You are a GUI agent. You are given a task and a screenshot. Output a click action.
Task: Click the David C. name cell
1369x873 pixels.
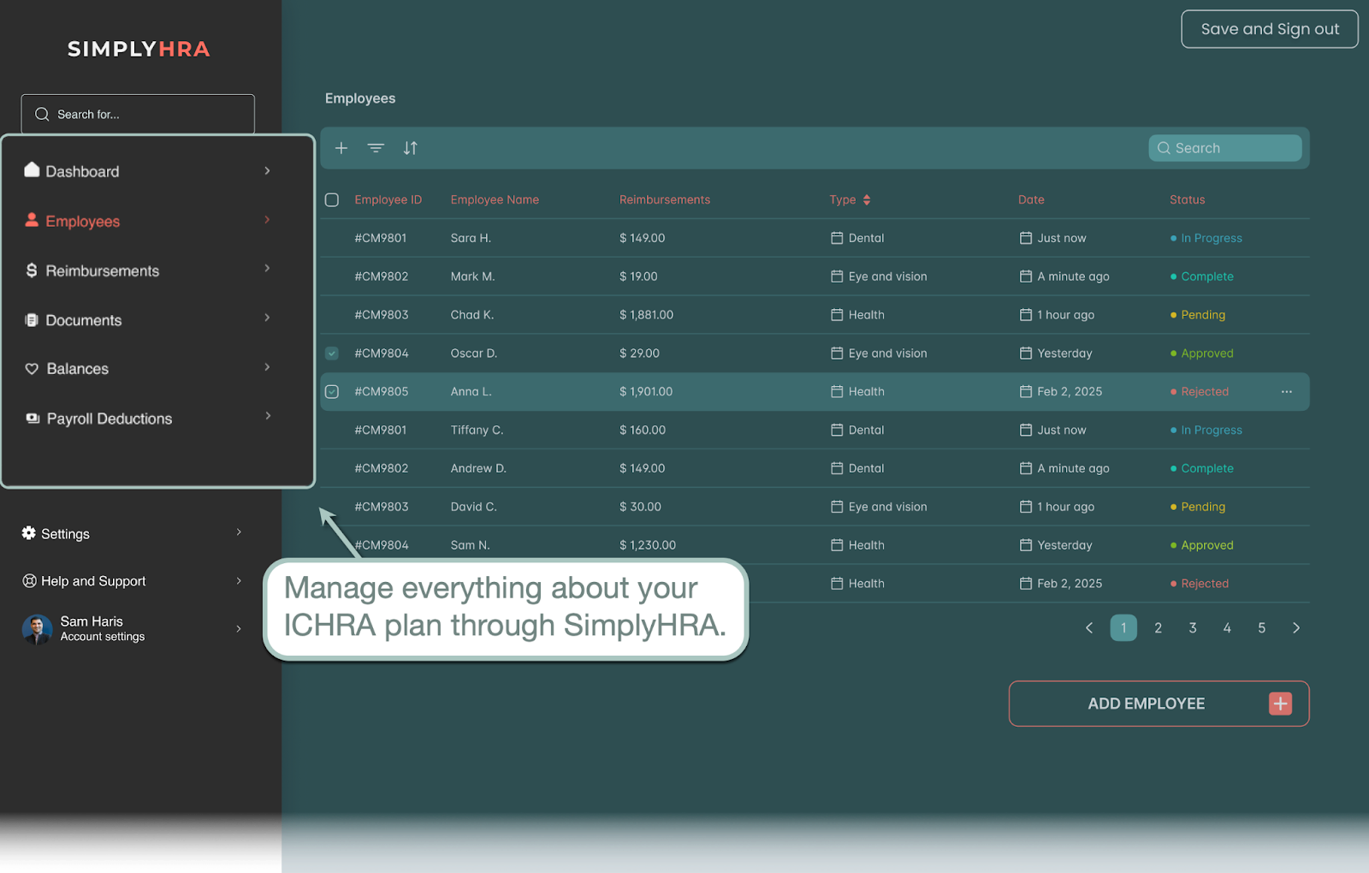coord(473,507)
